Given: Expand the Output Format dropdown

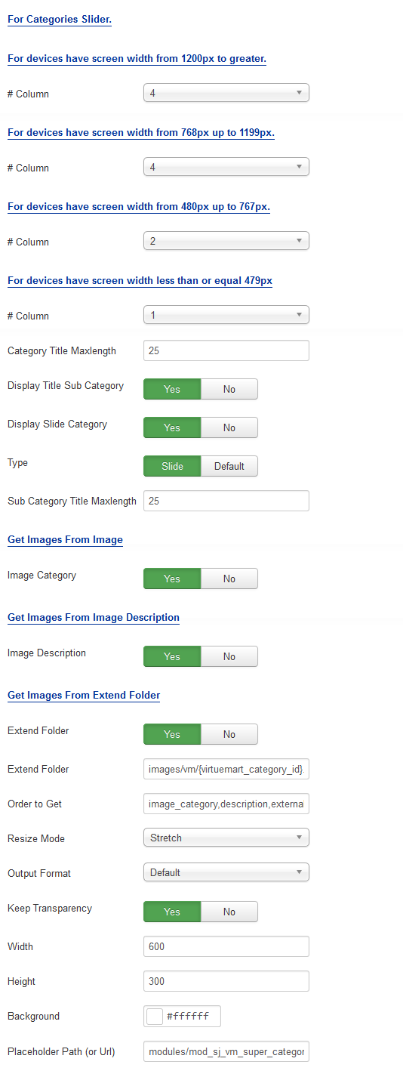Looking at the screenshot, I should [226, 872].
